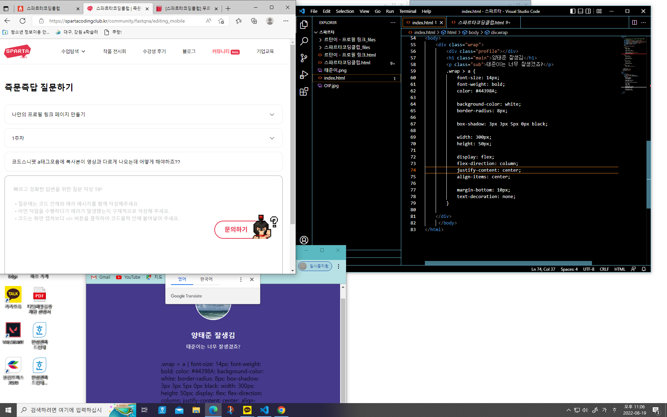Click the 일시중지됨 profile button in Chrome
The height and width of the screenshot is (417, 667).
(x=315, y=266)
